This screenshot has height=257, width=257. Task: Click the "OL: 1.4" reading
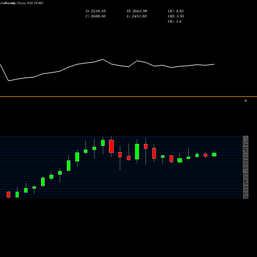coord(174,22)
